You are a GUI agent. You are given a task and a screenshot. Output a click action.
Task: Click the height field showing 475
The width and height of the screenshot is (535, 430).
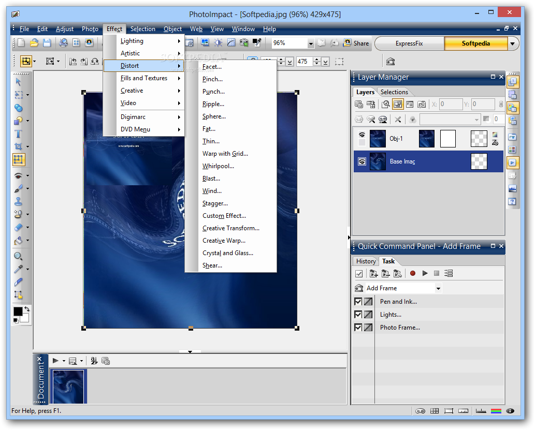pyautogui.click(x=304, y=62)
